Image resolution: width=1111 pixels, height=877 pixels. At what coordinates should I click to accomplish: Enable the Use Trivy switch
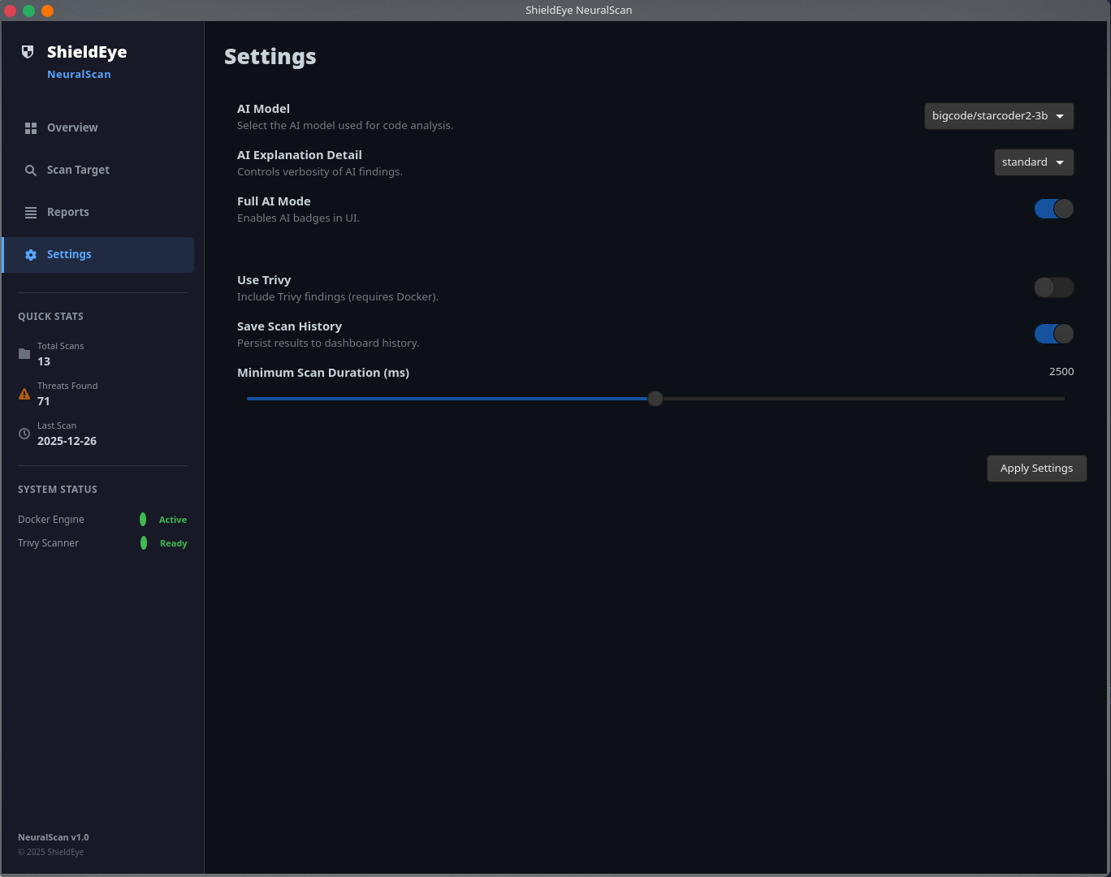click(x=1054, y=287)
